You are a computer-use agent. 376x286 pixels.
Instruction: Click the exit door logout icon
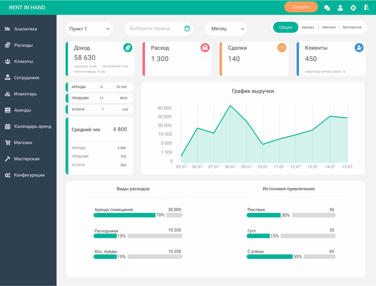366,7
